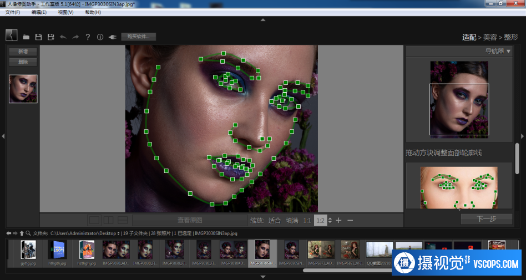The height and width of the screenshot is (280, 526).
Task: Select the 1:2 zoom option
Action: [320, 220]
